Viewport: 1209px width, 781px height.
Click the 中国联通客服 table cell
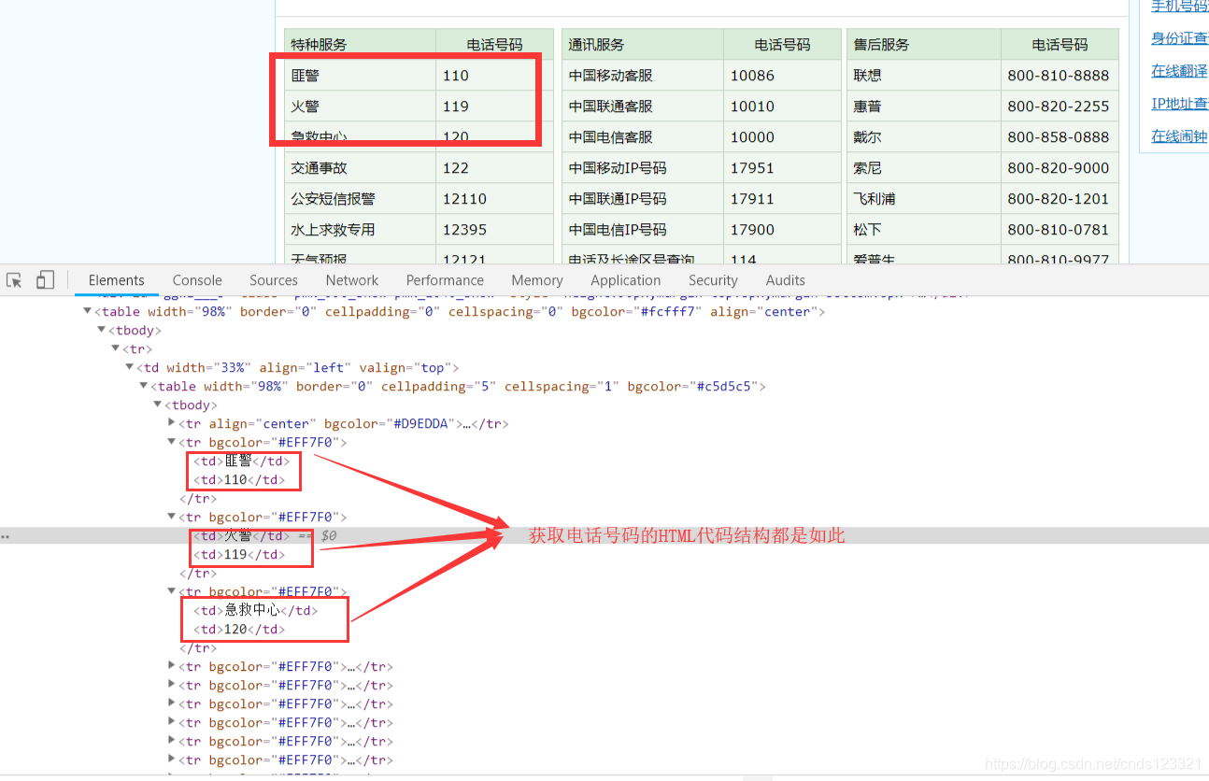coord(643,106)
